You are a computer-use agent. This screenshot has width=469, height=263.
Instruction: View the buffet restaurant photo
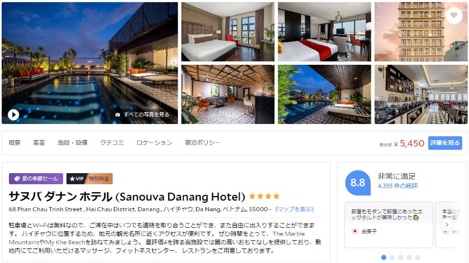pos(421,94)
